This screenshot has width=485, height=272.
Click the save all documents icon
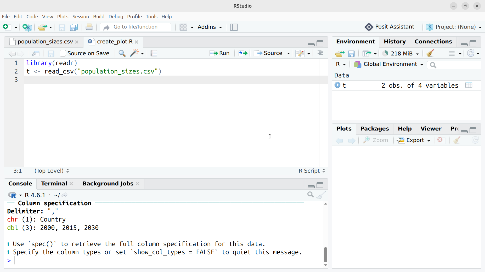74,27
